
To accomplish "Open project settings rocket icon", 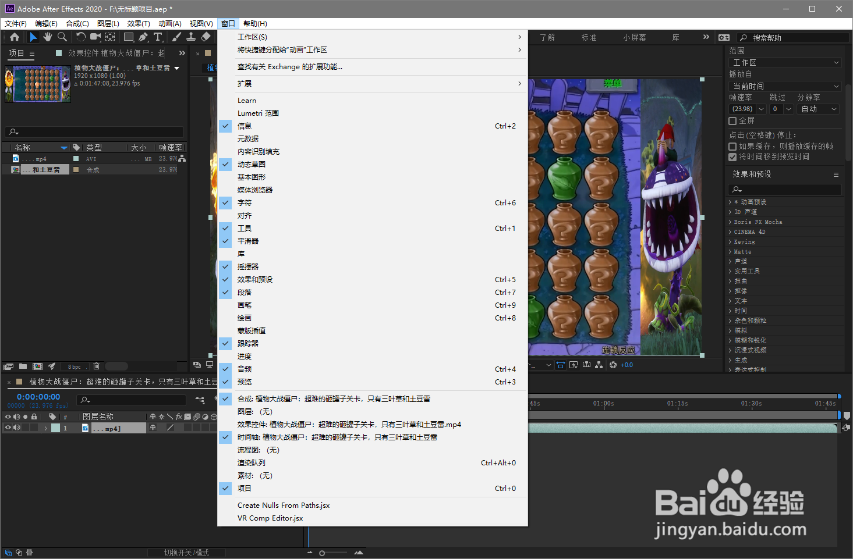I will click(x=52, y=366).
